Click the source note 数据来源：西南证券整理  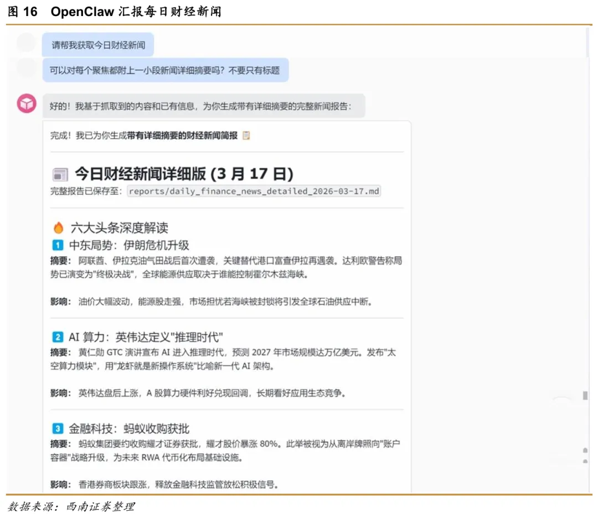(71, 506)
